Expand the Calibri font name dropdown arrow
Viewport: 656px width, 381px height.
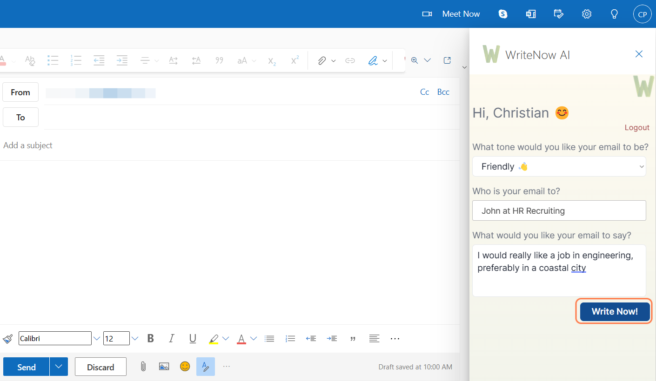(97, 339)
